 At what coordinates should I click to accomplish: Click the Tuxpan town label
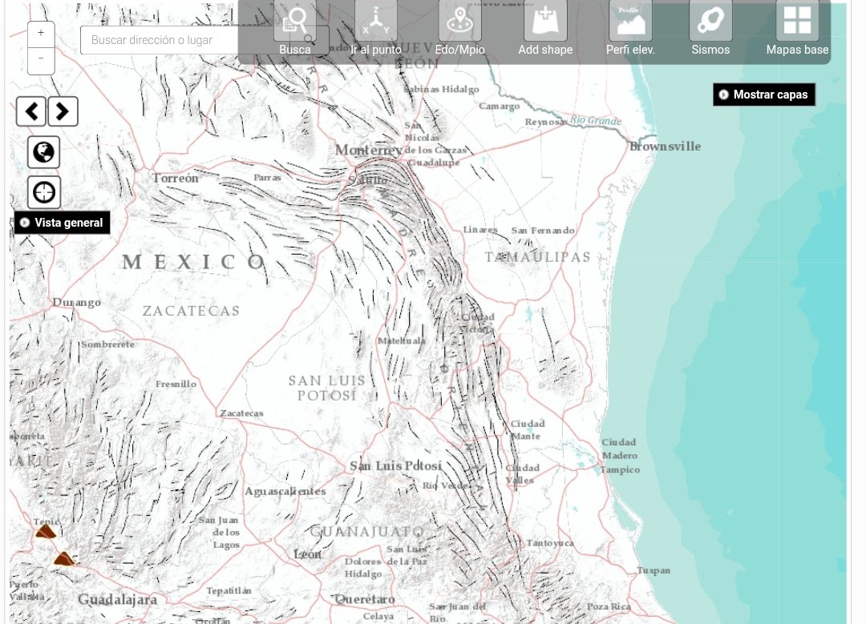point(654,570)
